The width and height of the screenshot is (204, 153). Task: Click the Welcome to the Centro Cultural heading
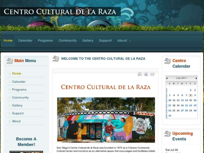pyautogui.click(x=103, y=59)
